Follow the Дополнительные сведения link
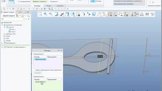 pyautogui.click(x=124, y=4)
